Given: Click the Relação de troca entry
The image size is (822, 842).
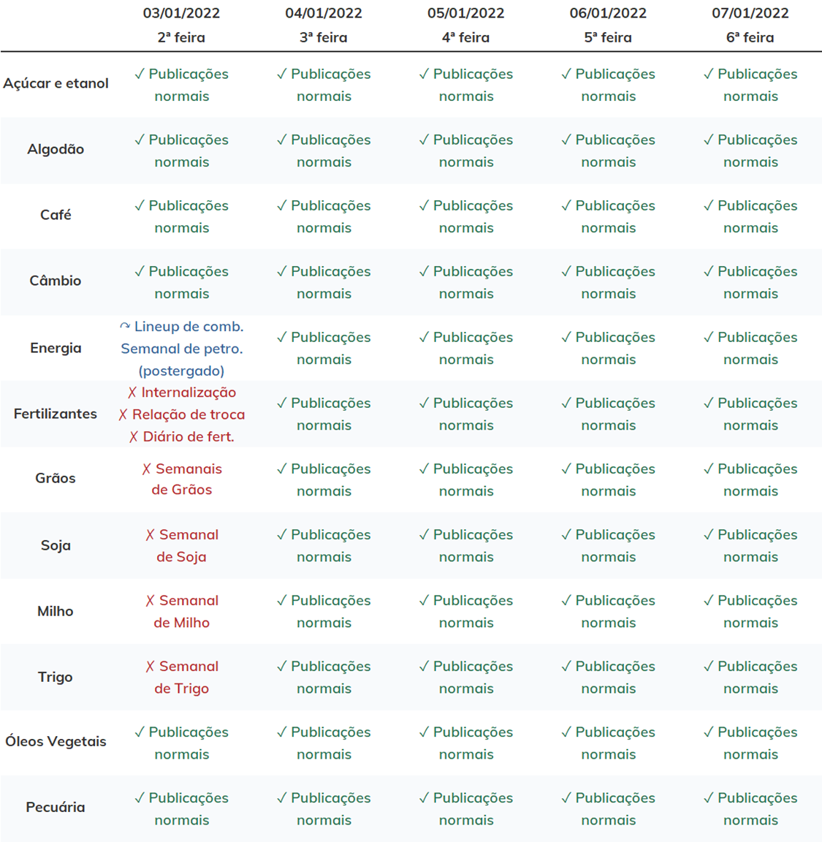Looking at the screenshot, I should click(x=181, y=414).
